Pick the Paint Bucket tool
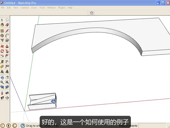The image size is (170, 128). (2, 25)
